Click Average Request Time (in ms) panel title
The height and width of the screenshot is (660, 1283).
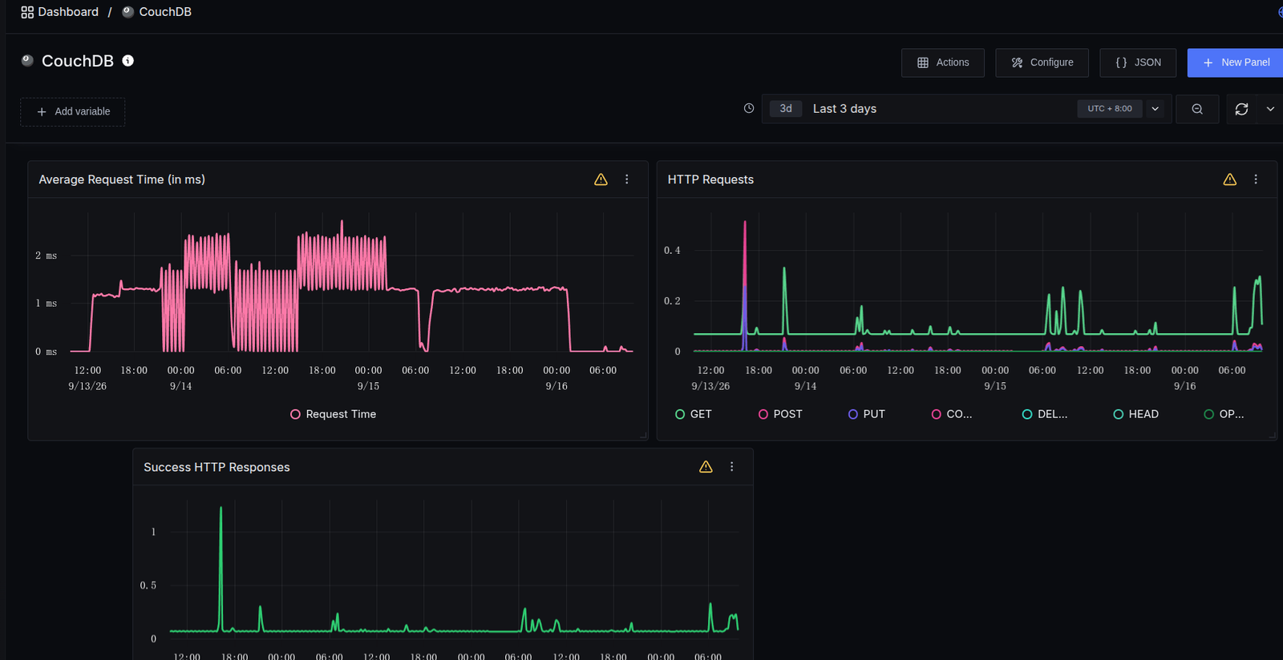point(122,179)
